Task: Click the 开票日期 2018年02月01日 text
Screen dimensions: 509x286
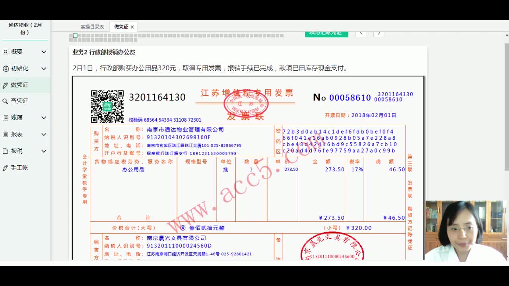Action: click(361, 115)
